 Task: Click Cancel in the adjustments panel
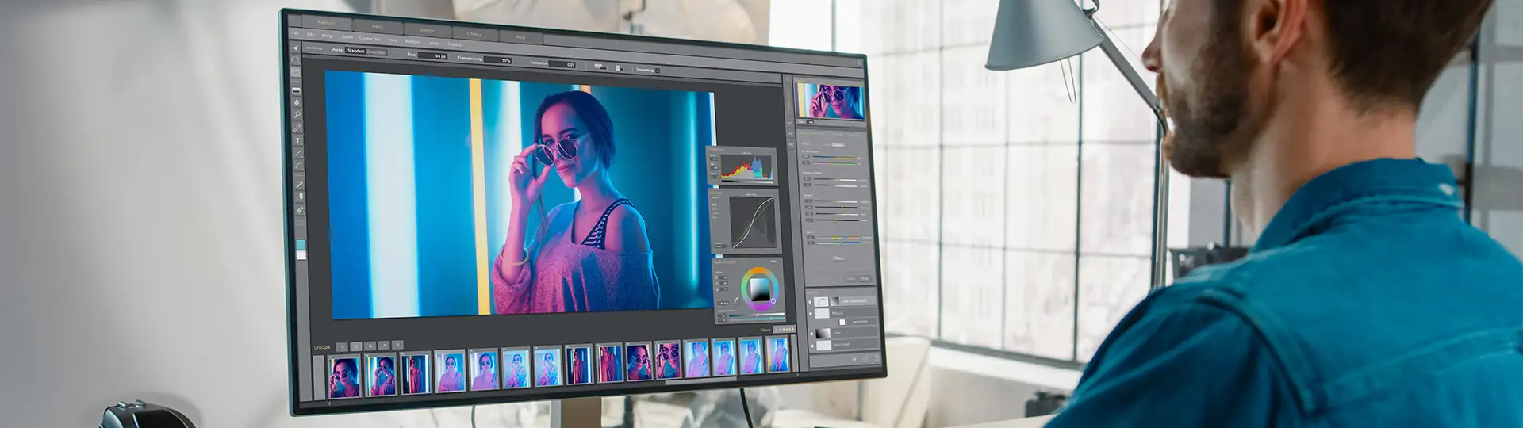pyautogui.click(x=851, y=279)
